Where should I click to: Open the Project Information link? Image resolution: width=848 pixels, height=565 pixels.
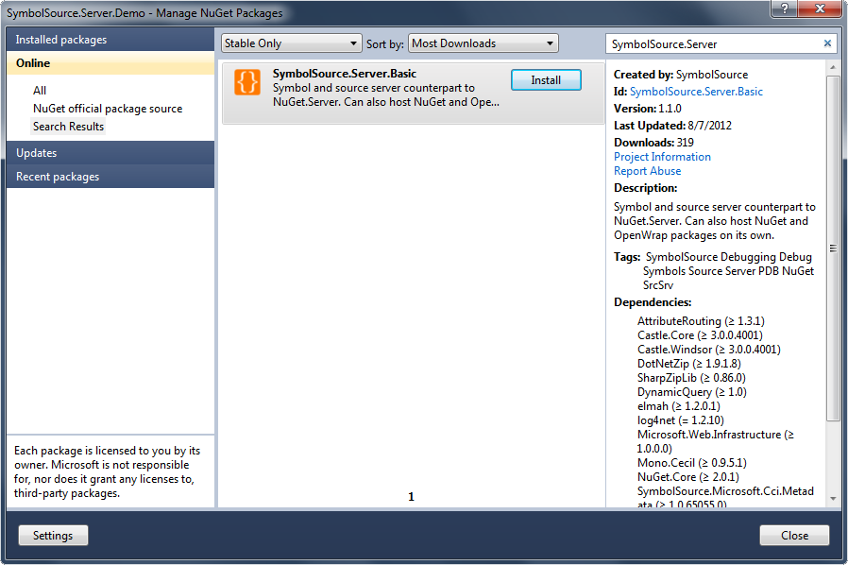coord(662,157)
